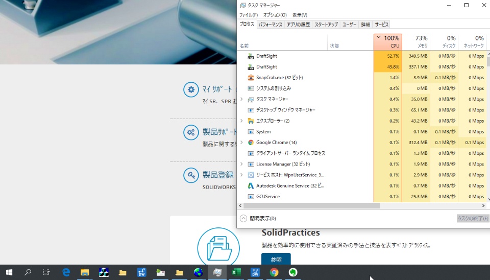490x280 pixels.
Task: Open the ファイル(F) menu
Action: pyautogui.click(x=249, y=15)
